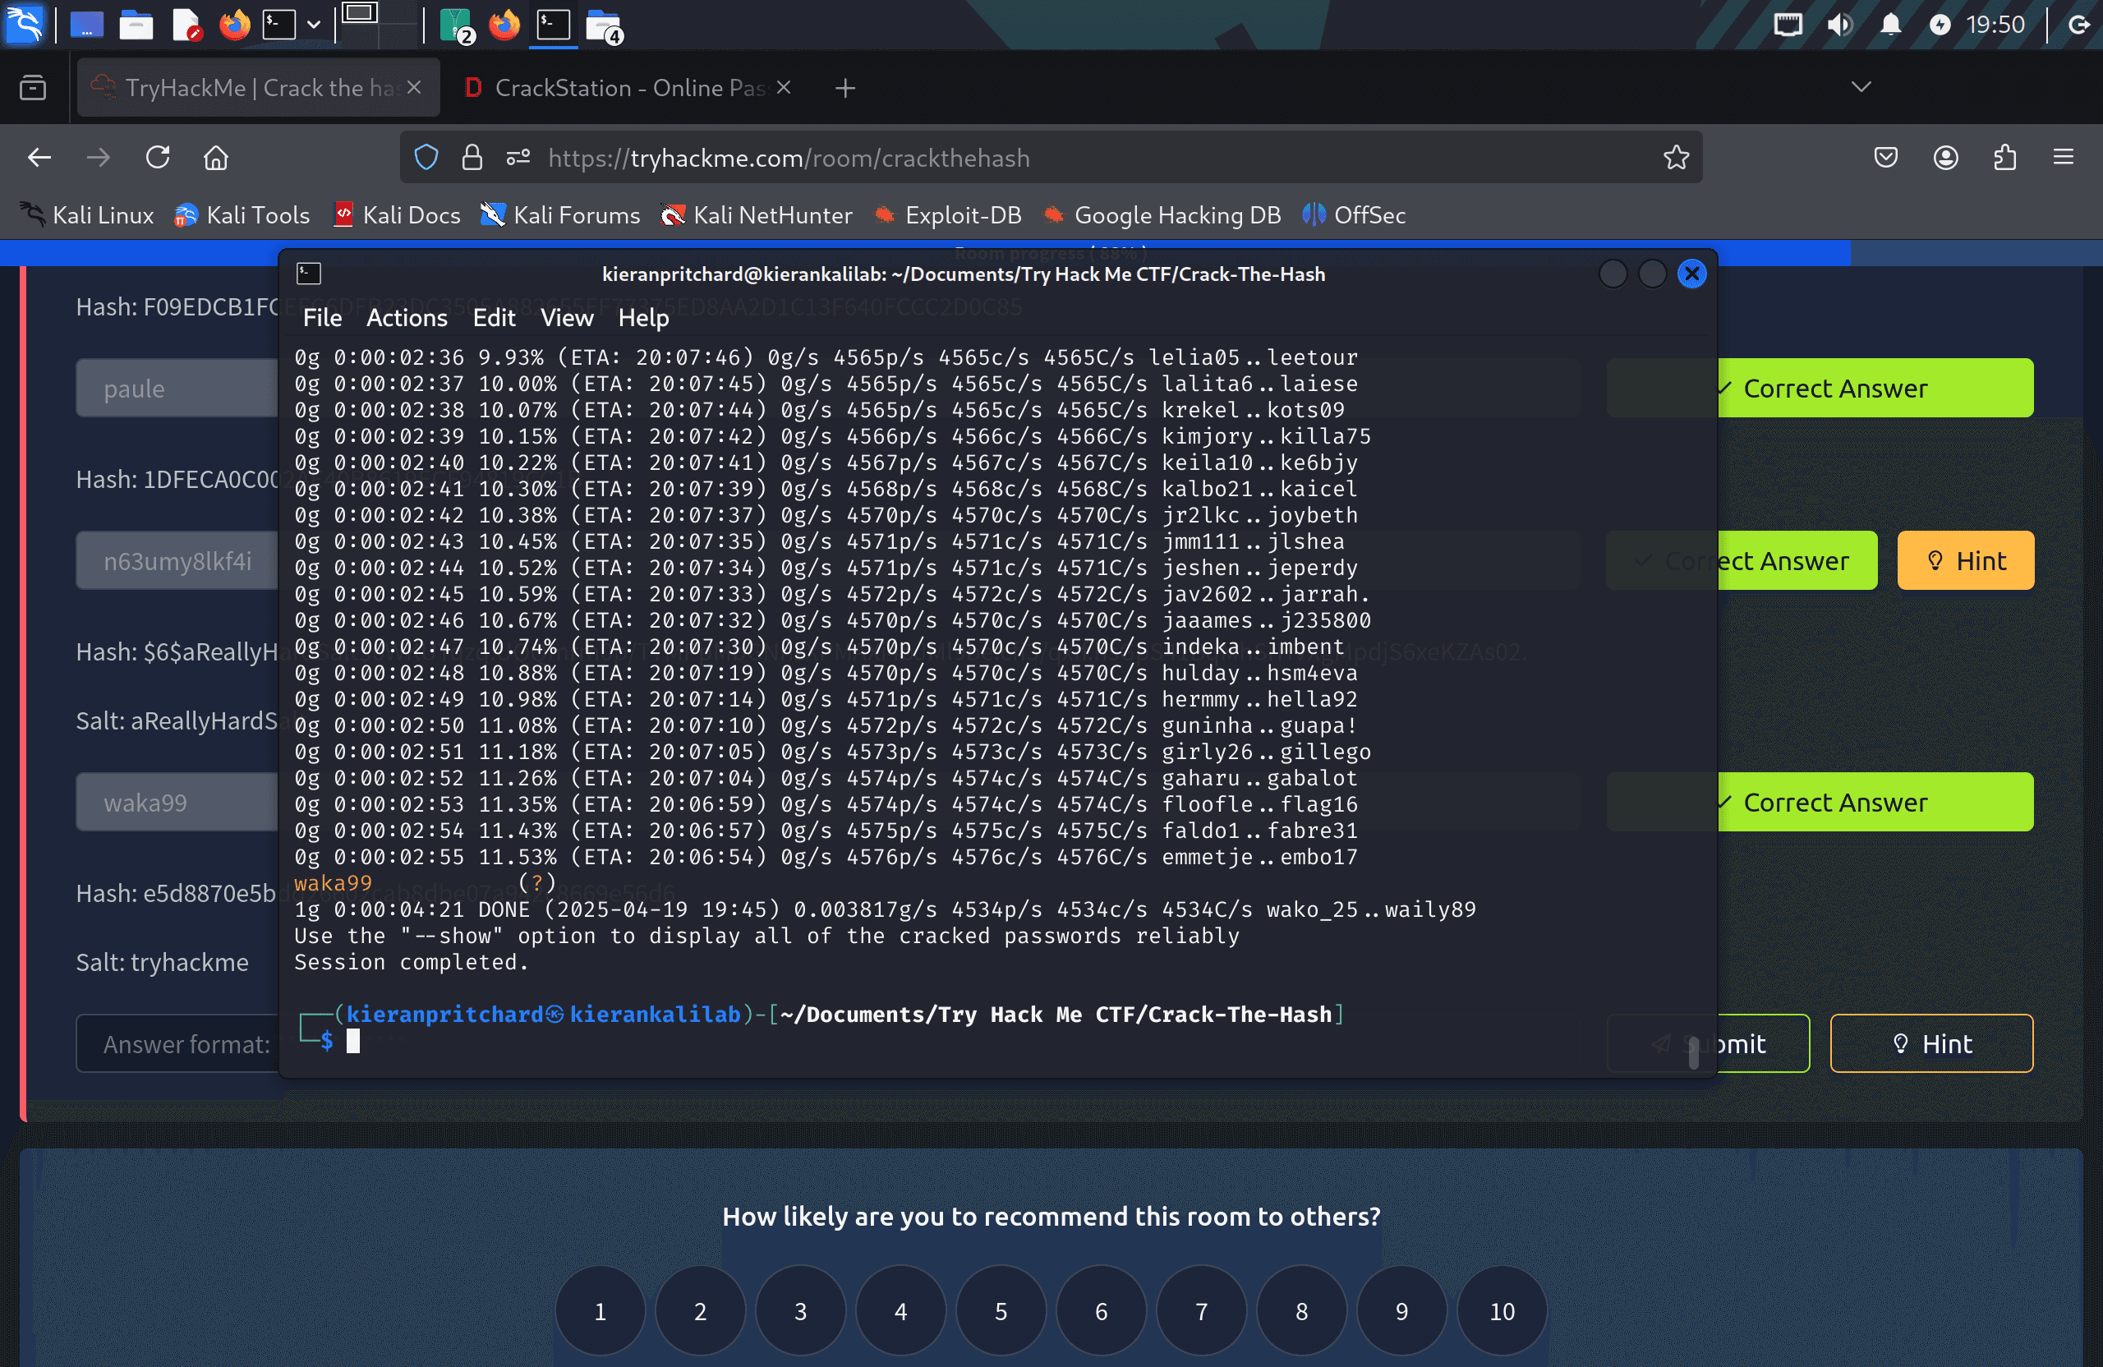Click the answer field containing n63umy8lkf4i
Viewport: 2103px width, 1367px height.
pyautogui.click(x=177, y=560)
